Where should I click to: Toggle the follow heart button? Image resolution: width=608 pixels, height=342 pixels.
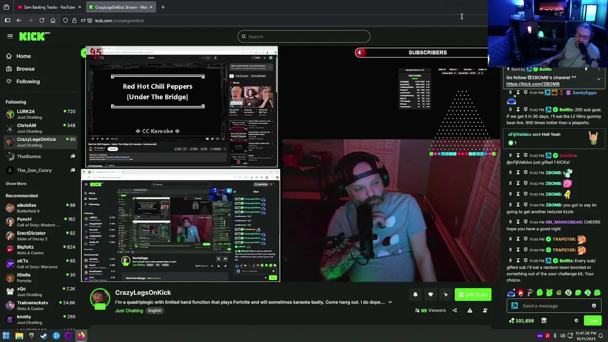coord(430,294)
